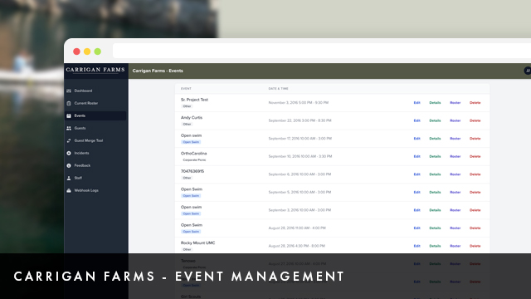Click the Staff person icon
Screen dimensions: 531x299
point(69,178)
